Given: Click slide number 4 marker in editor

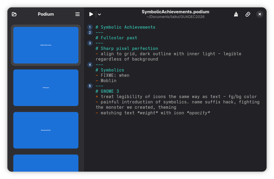Looking at the screenshot, I should coord(90,65).
